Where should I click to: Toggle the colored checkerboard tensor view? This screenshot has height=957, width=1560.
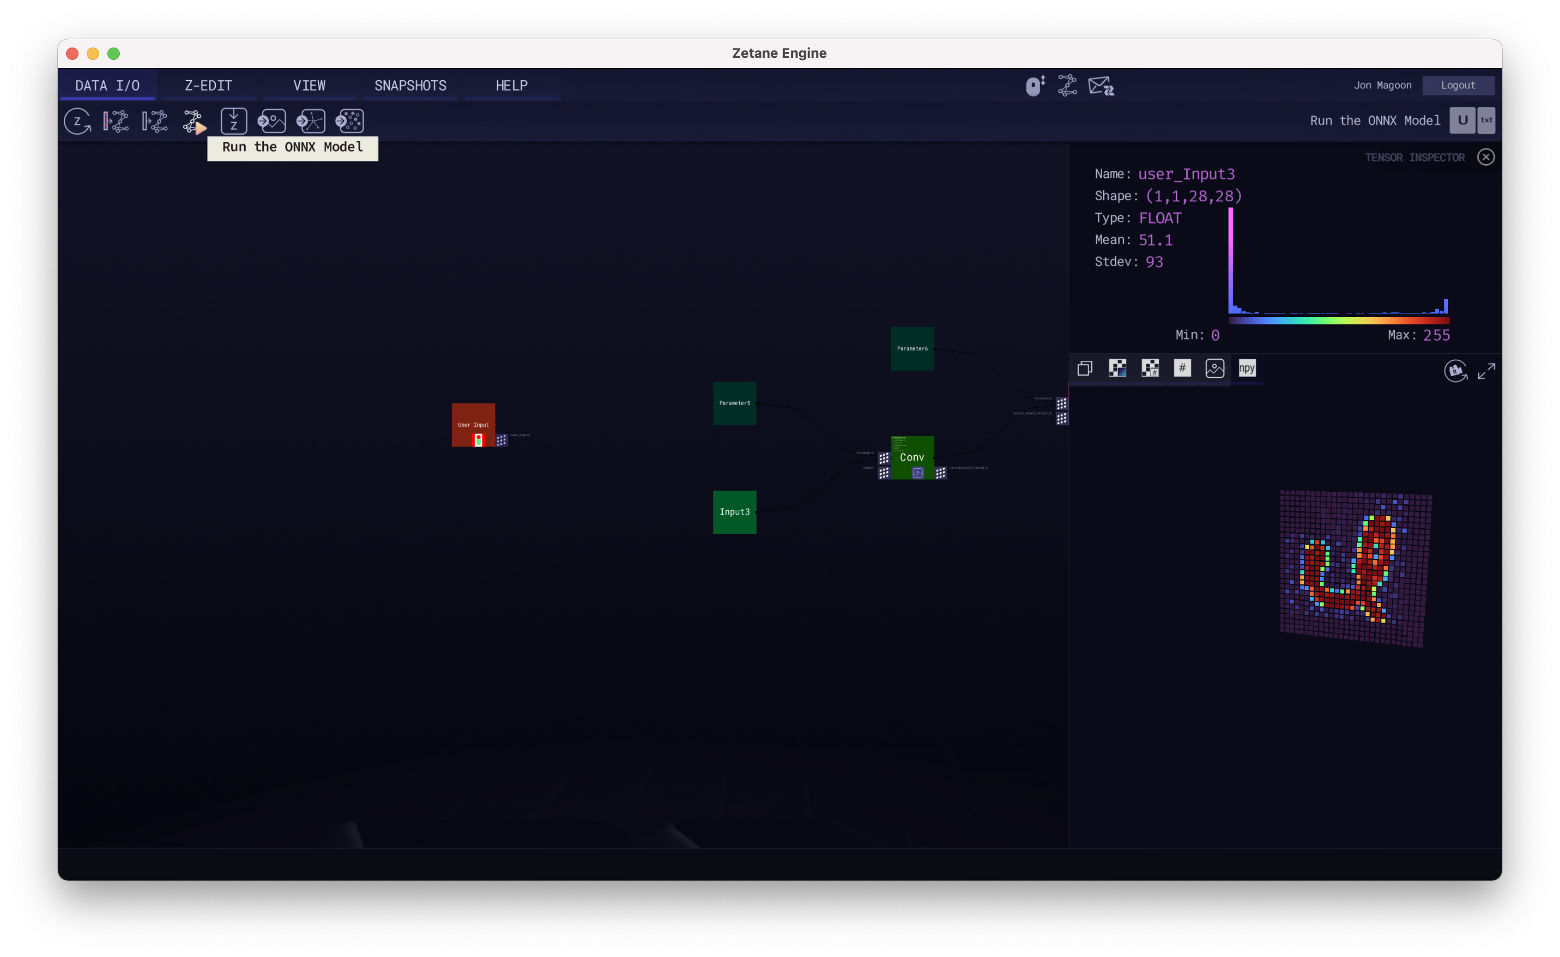pyautogui.click(x=1118, y=369)
